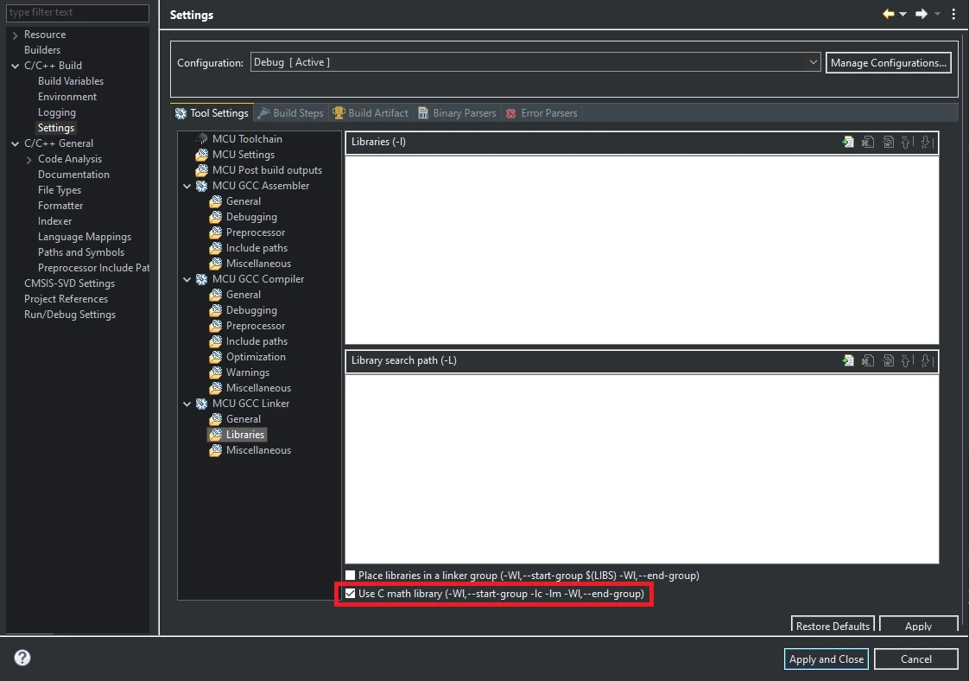Delete entry icon in Libraries (-l) toolbar

(868, 143)
